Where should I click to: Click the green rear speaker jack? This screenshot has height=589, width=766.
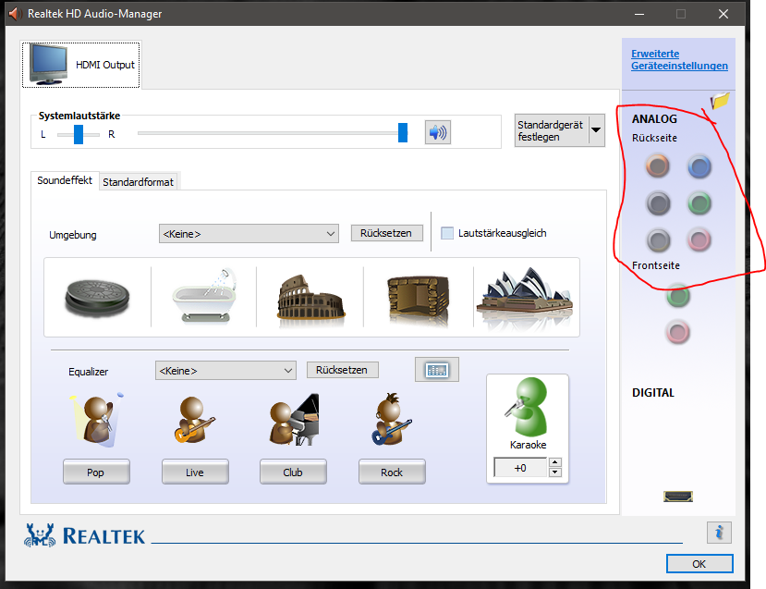pos(699,203)
